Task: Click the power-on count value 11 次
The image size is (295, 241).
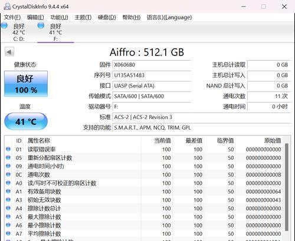Action: point(269,96)
